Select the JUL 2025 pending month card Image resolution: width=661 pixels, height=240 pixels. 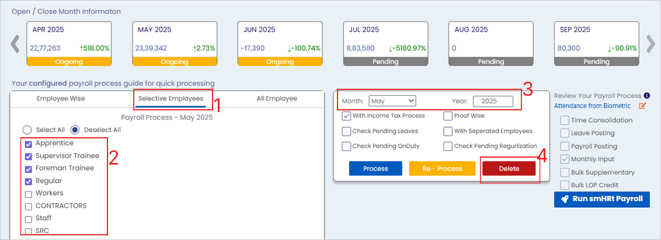tap(385, 43)
